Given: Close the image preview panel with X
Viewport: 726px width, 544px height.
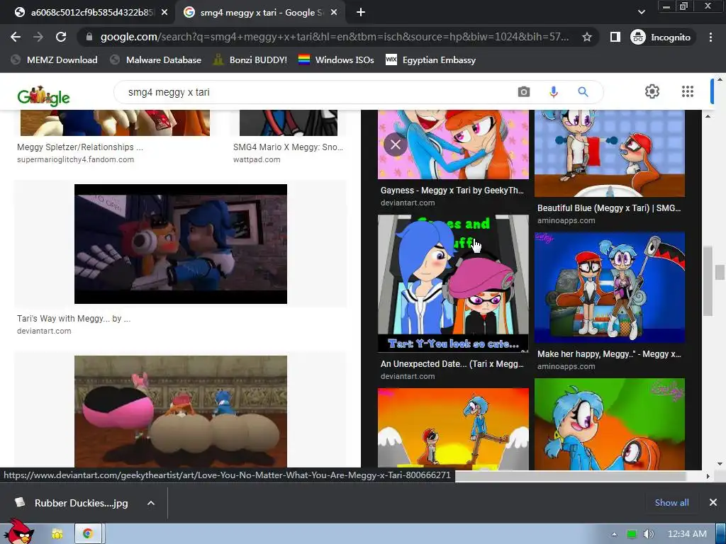Looking at the screenshot, I should pyautogui.click(x=396, y=144).
